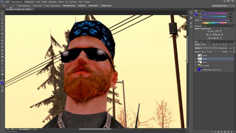Open the layer blend mode dropdown
Image resolution: width=236 pixels, height=133 pixels.
(206, 48)
